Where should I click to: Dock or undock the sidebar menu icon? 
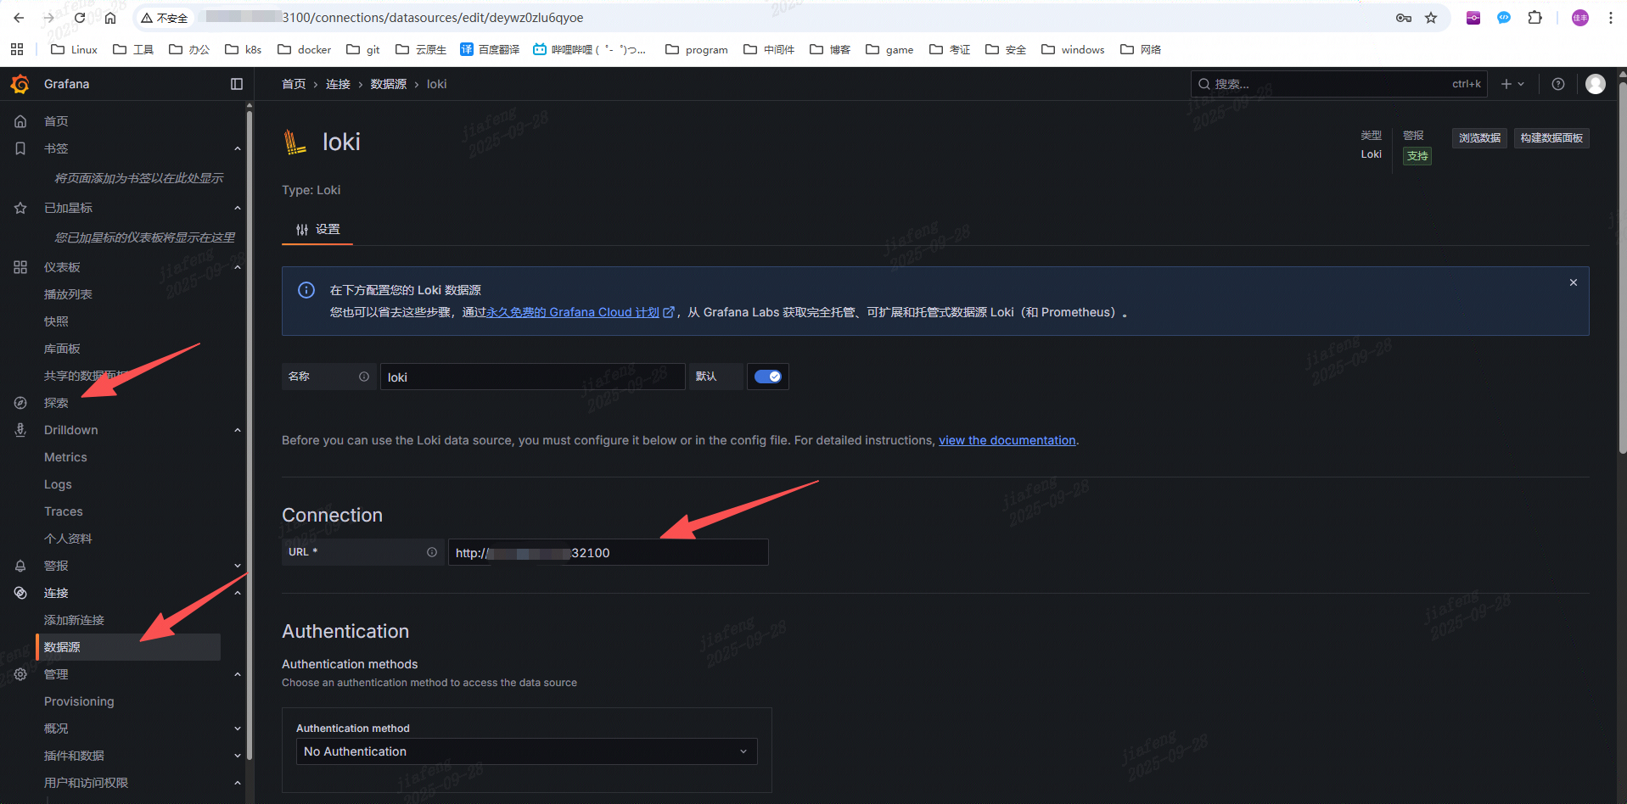237,84
